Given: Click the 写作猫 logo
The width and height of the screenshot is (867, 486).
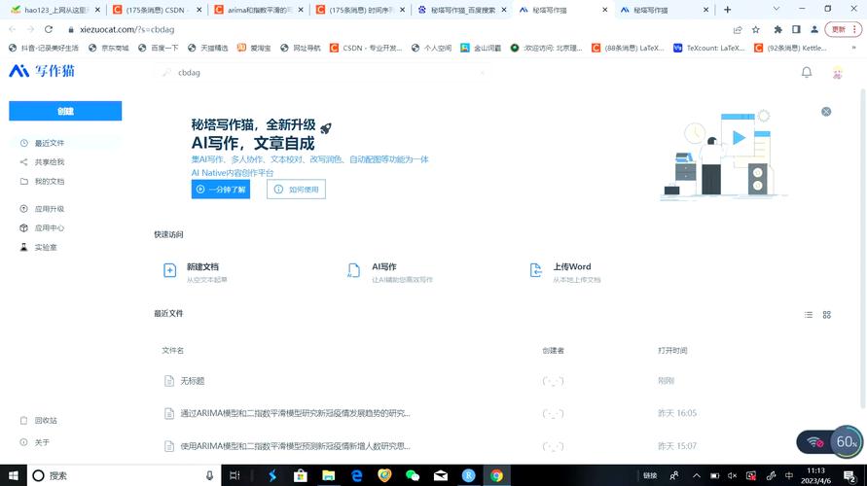Looking at the screenshot, I should (x=42, y=71).
